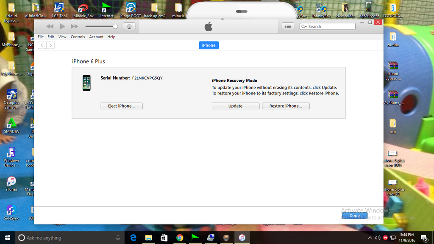Click the Eject iPhone... button
Screen dimensions: 434x244
click(122, 106)
